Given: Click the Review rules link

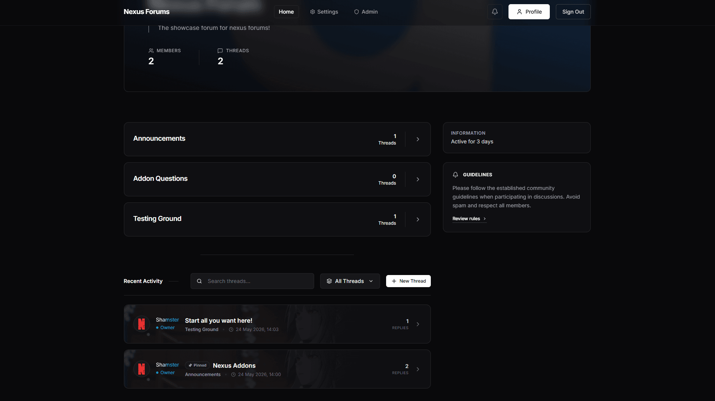Looking at the screenshot, I should 469,219.
